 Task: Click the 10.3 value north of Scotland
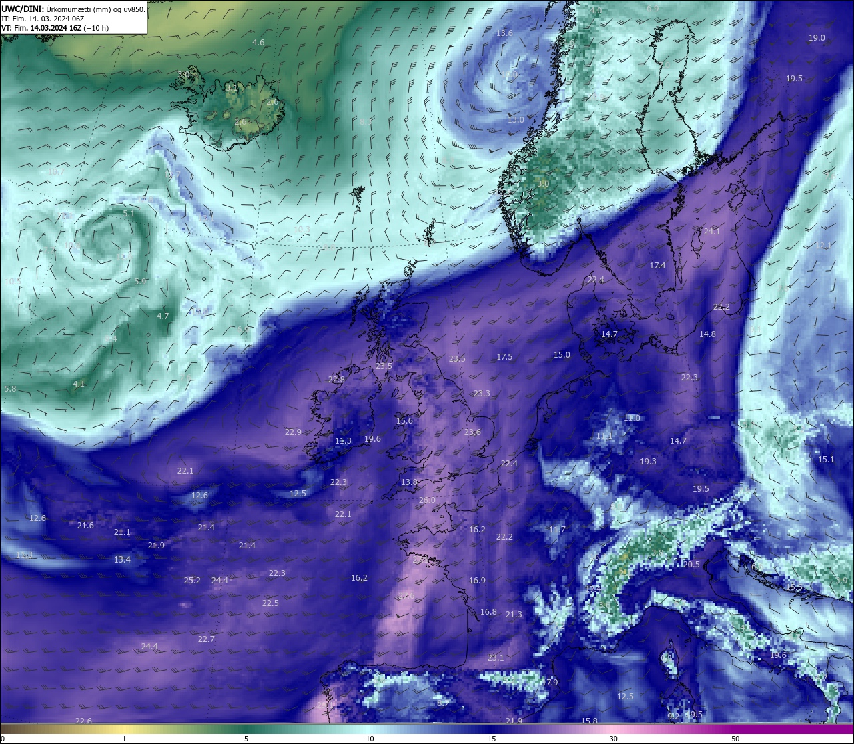tap(302, 229)
